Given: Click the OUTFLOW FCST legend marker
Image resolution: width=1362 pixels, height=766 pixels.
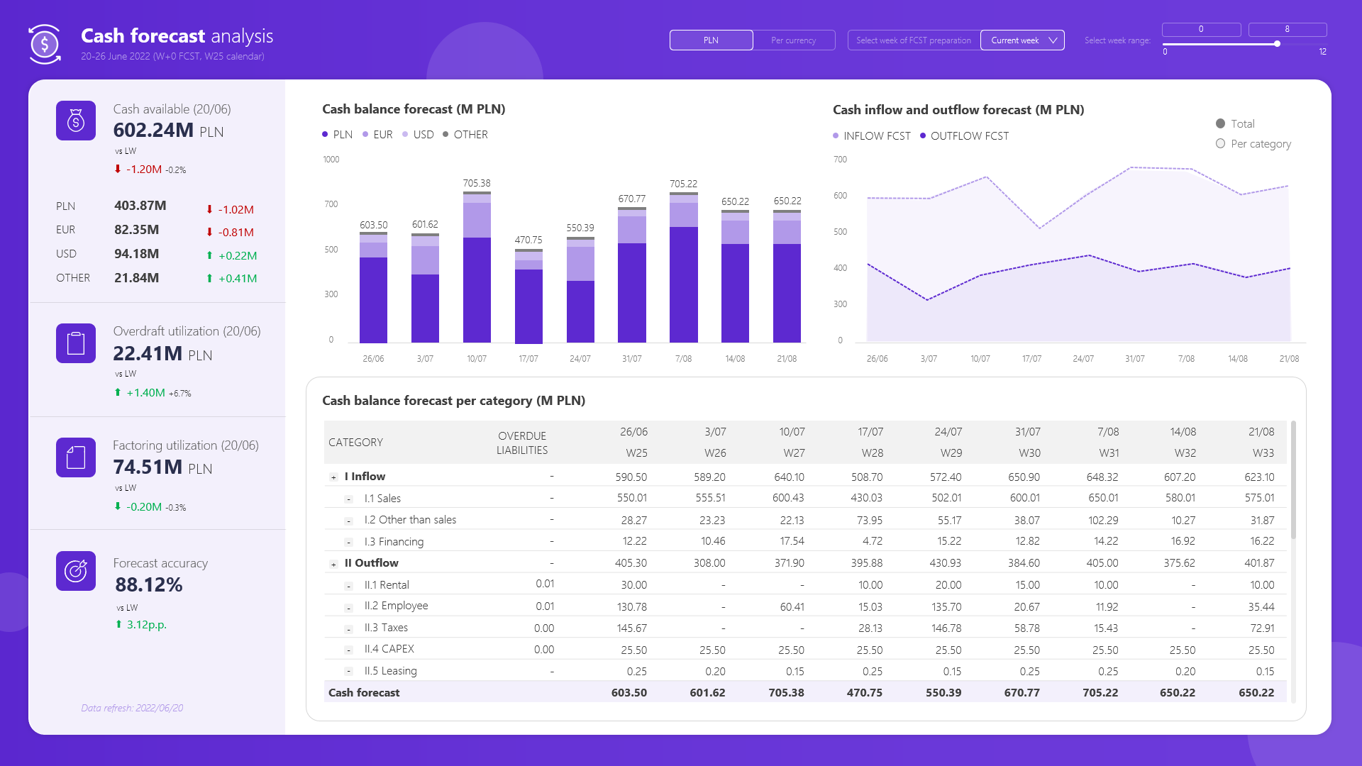Looking at the screenshot, I should [x=923, y=136].
